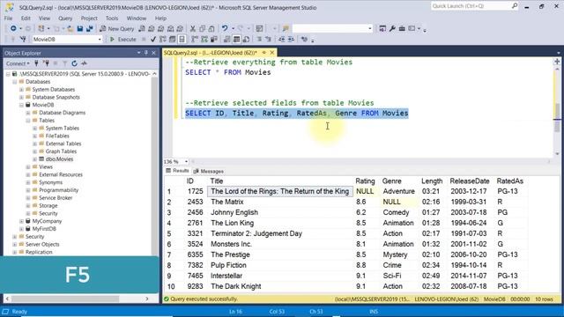Open the Tools menu
The height and width of the screenshot is (317, 564).
click(112, 18)
